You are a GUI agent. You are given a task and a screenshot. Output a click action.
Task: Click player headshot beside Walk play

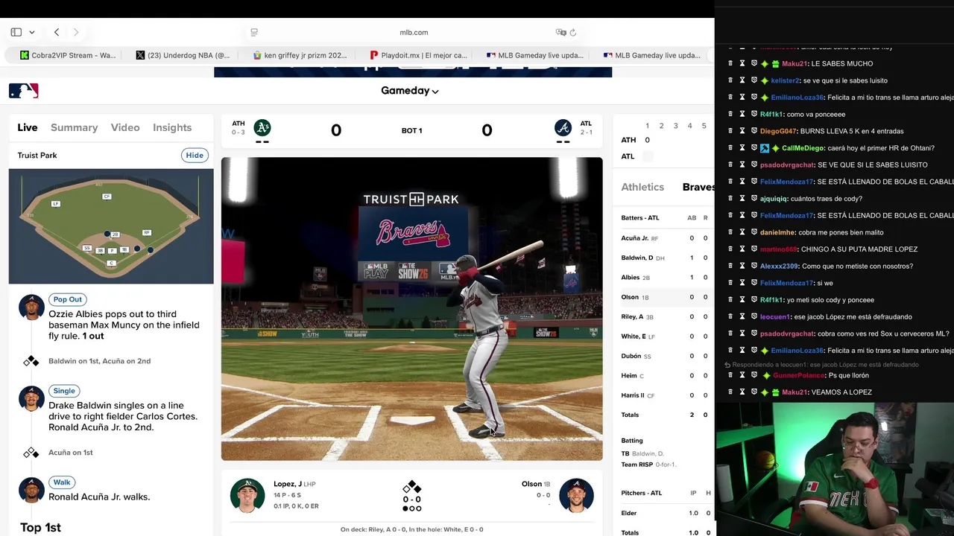pos(31,491)
